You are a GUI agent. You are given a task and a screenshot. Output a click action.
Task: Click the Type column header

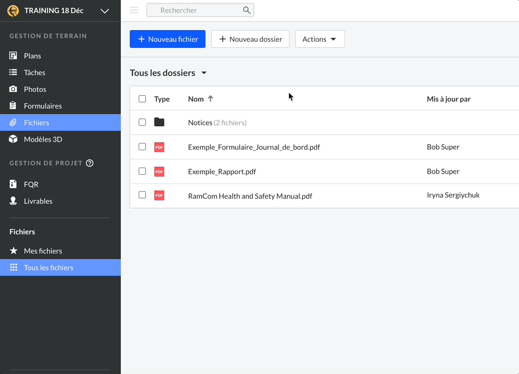(162, 99)
